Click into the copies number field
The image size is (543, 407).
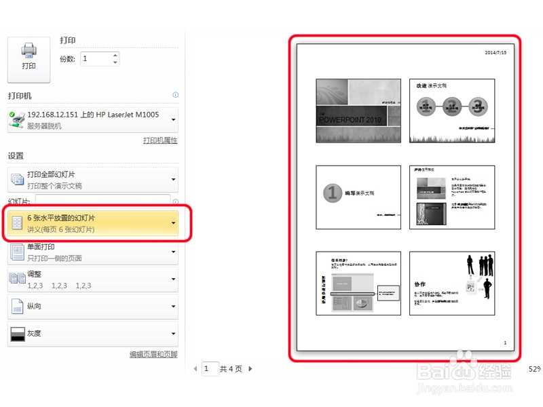(x=96, y=59)
